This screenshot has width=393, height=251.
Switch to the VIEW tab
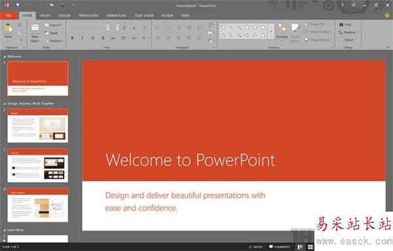[185, 16]
